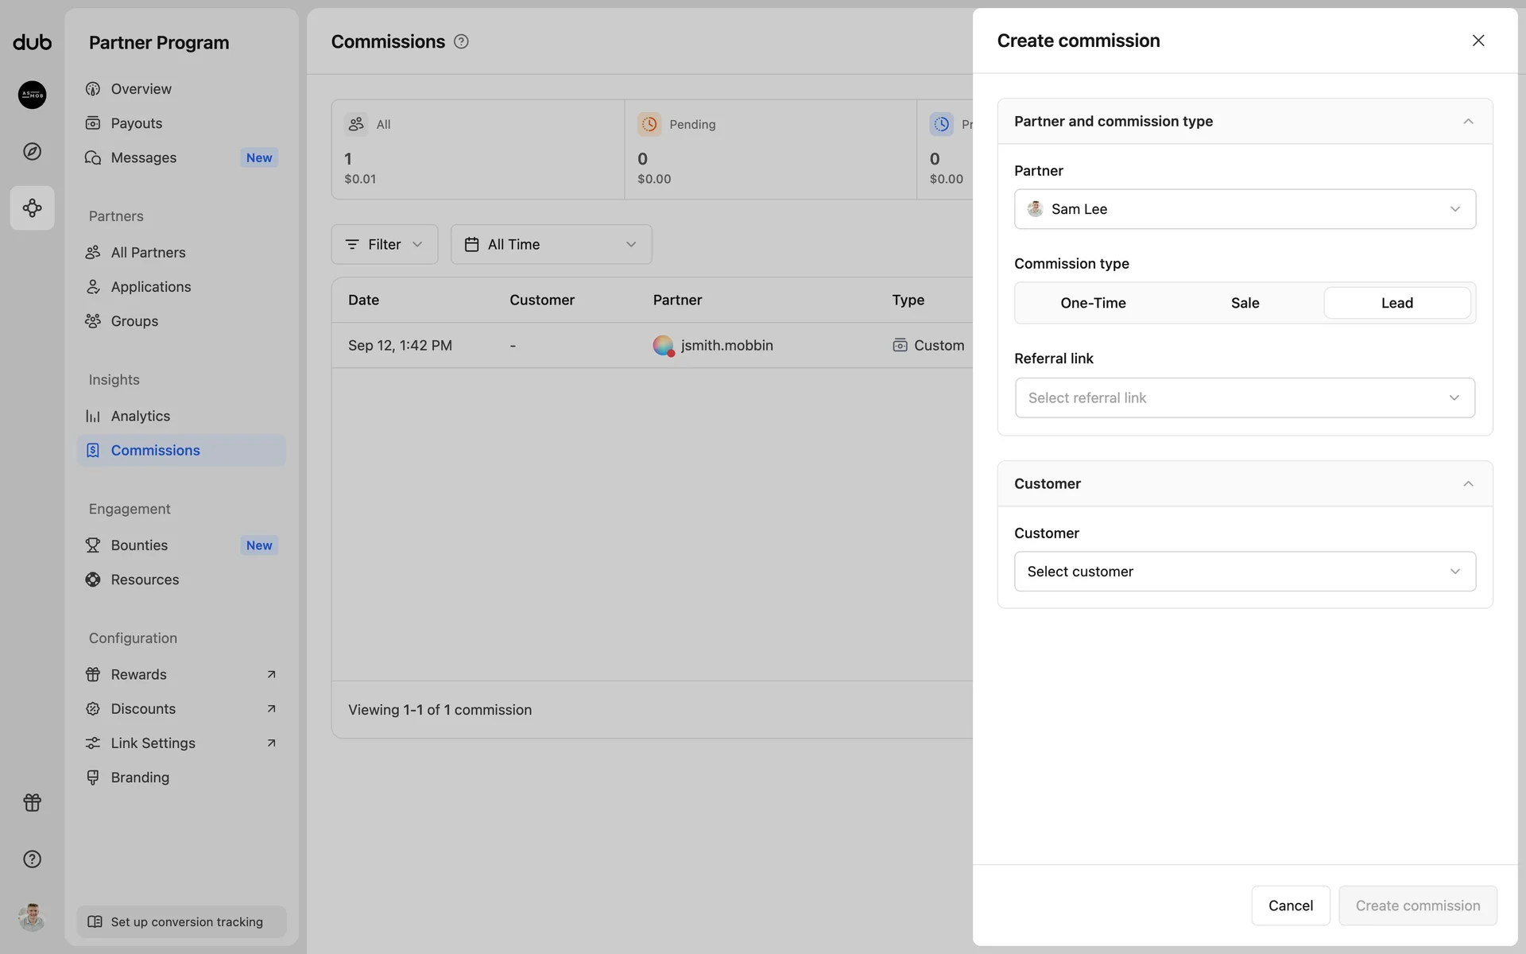This screenshot has height=954, width=1526.
Task: Select Lead commission type
Action: click(1396, 303)
